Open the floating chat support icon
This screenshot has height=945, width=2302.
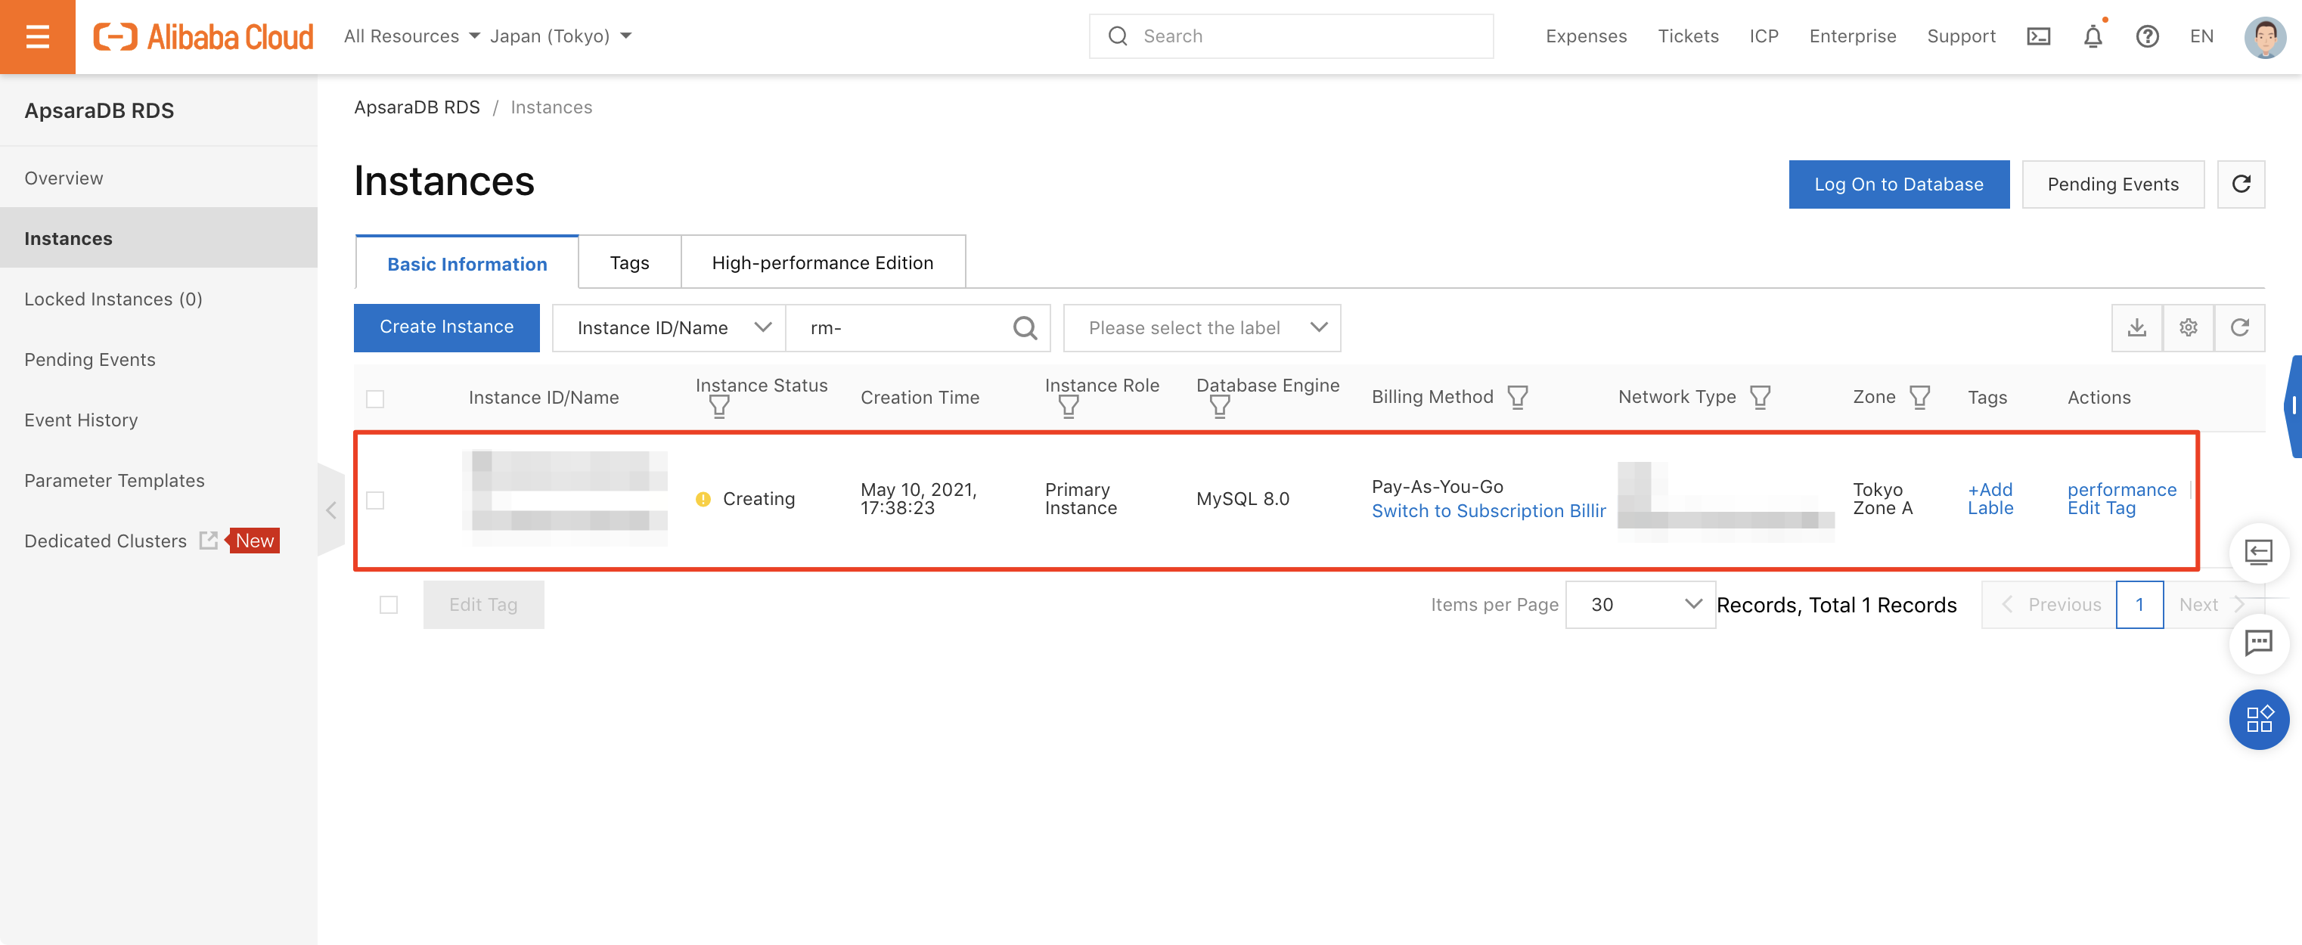pos(2258,642)
